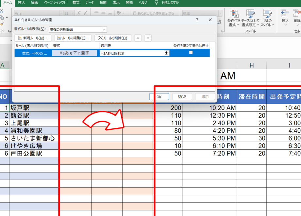
Task: Click the dialog help question mark
Action: (197, 20)
